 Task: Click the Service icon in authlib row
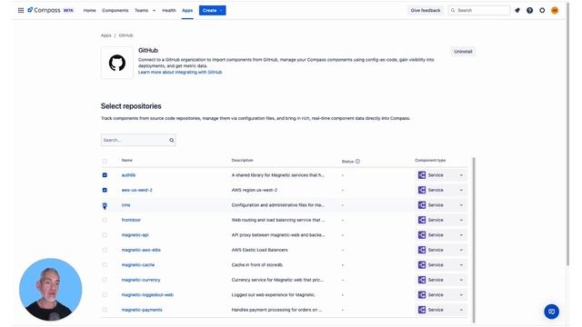pos(422,175)
